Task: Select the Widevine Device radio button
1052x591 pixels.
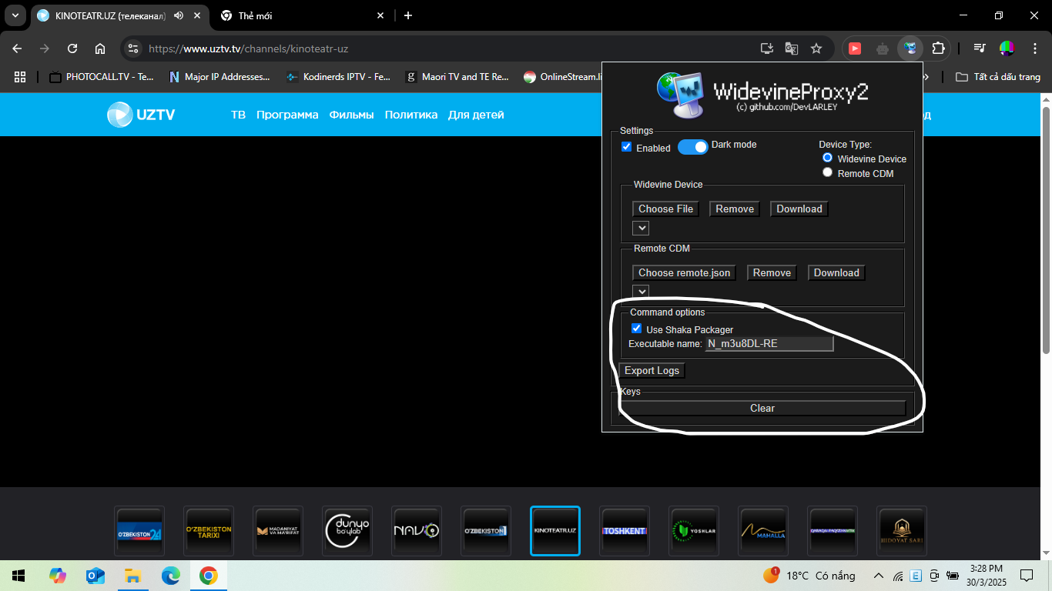Action: pos(828,158)
